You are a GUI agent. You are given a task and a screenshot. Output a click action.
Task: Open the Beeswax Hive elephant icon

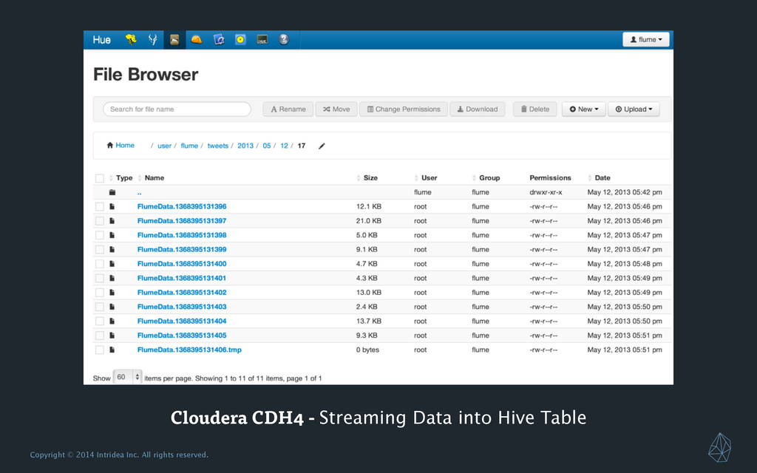(x=131, y=40)
